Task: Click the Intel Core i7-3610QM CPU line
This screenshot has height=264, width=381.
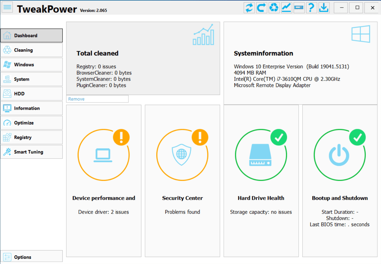Action: click(287, 79)
